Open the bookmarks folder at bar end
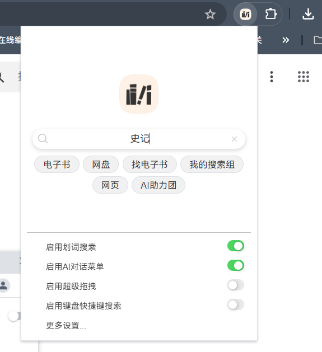 pyautogui.click(x=318, y=40)
